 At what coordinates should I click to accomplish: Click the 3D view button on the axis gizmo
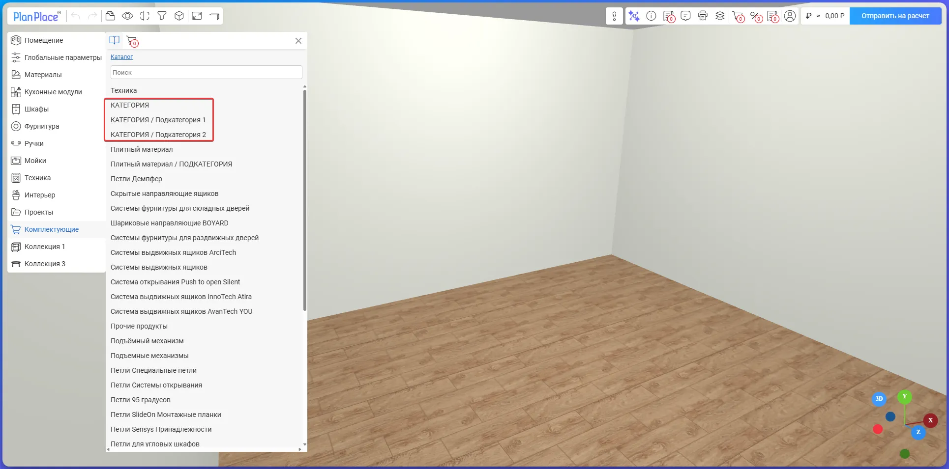[x=879, y=399]
